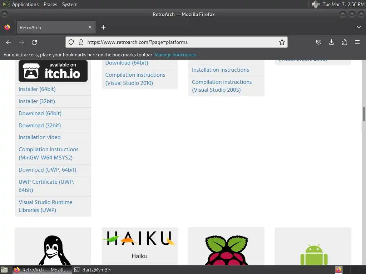The width and height of the screenshot is (366, 274).
Task: Open the System menu
Action: tap(70, 4)
